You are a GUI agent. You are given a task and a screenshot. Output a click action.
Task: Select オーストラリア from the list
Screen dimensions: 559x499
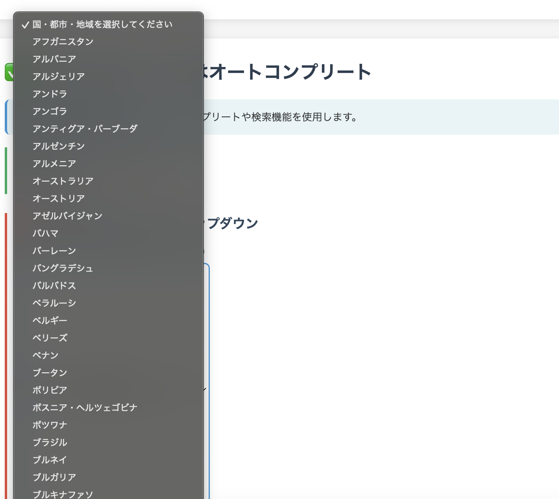(x=108, y=181)
